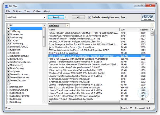Select Nero 9 Reloaded highlighted row
This screenshot has width=160, height=115.
point(99,56)
